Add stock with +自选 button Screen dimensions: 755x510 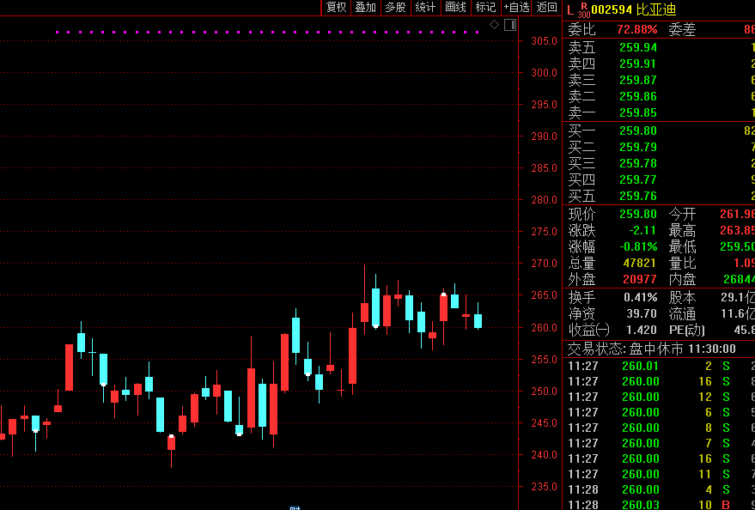[x=516, y=7]
